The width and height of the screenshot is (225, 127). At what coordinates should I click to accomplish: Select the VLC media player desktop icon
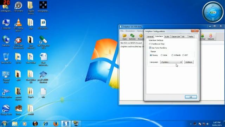18,25
